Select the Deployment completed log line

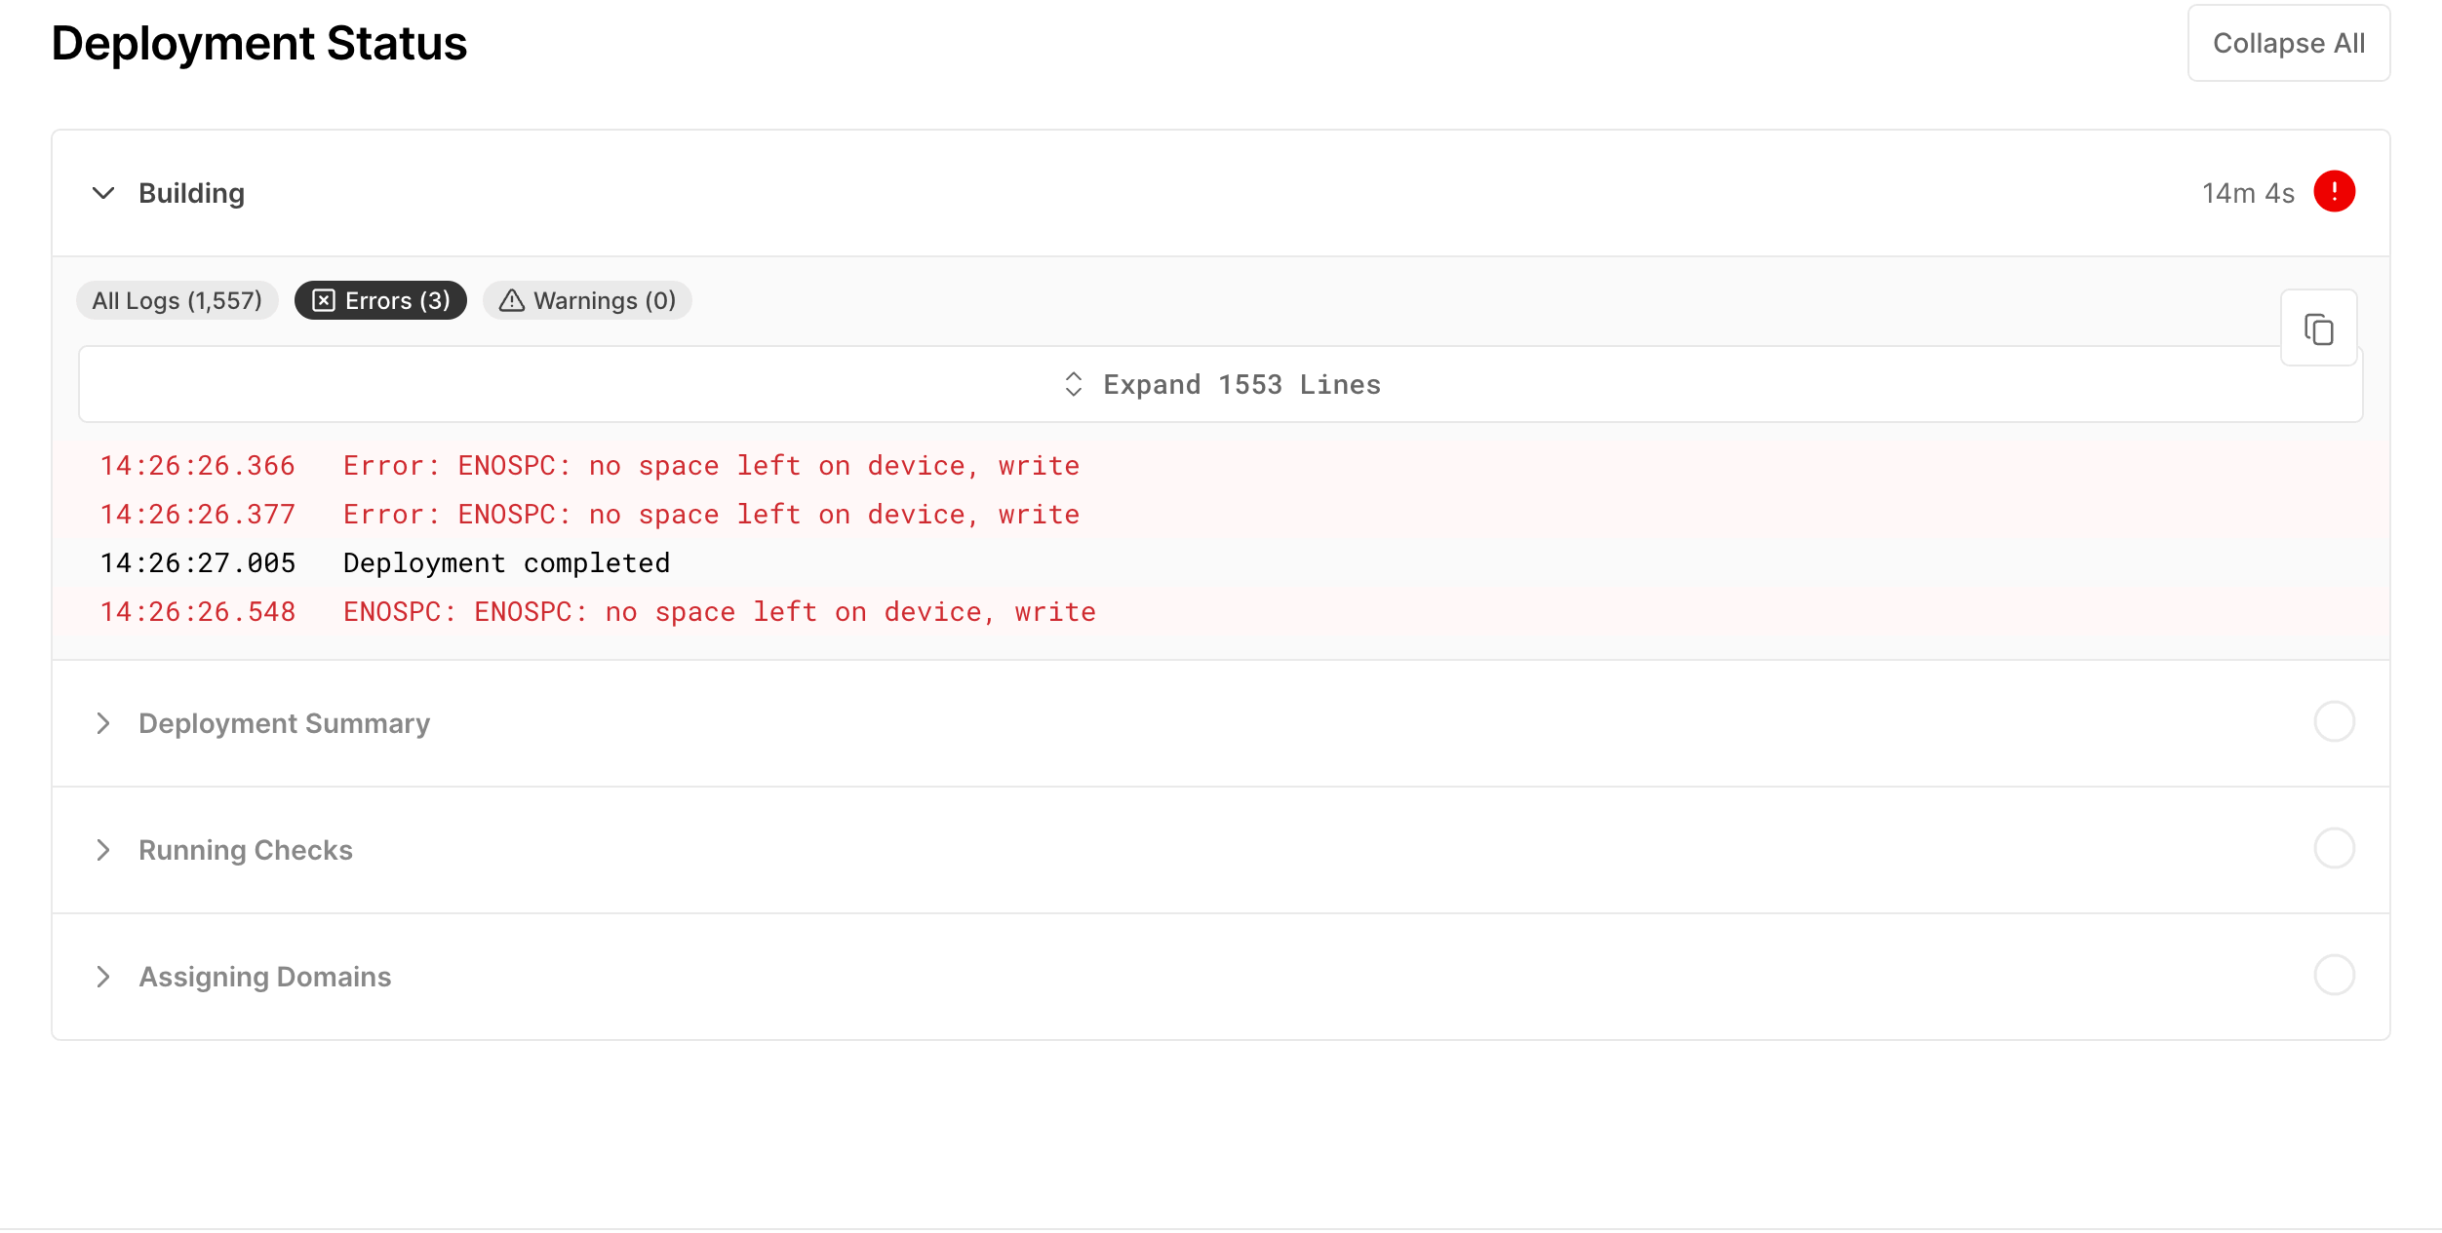[x=505, y=563]
